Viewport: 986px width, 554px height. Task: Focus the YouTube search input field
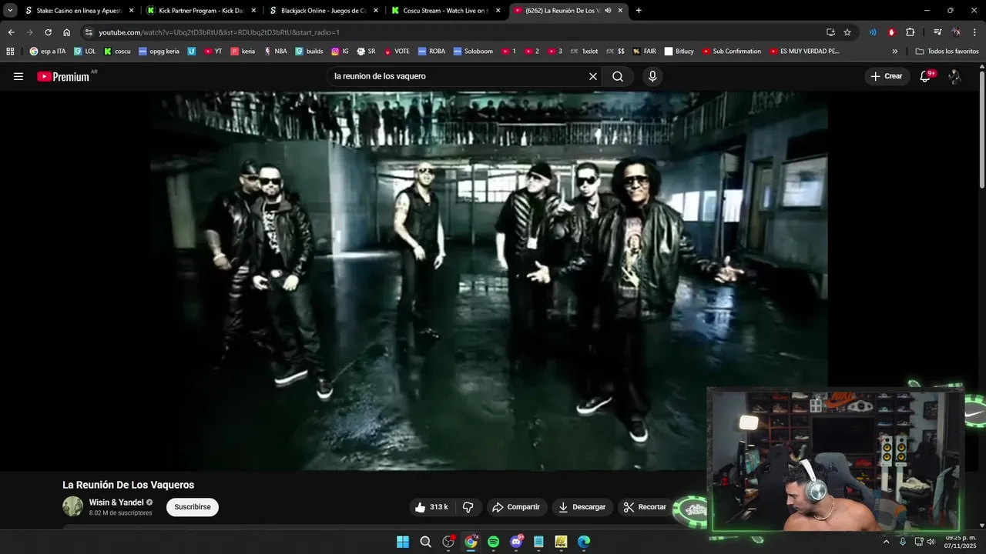coord(457,76)
